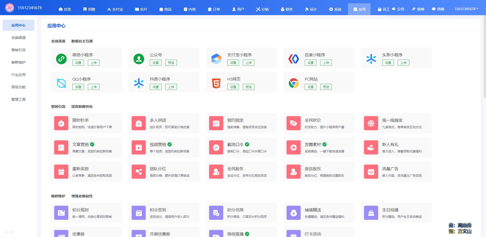Click the H5 webpage icon

(216, 83)
